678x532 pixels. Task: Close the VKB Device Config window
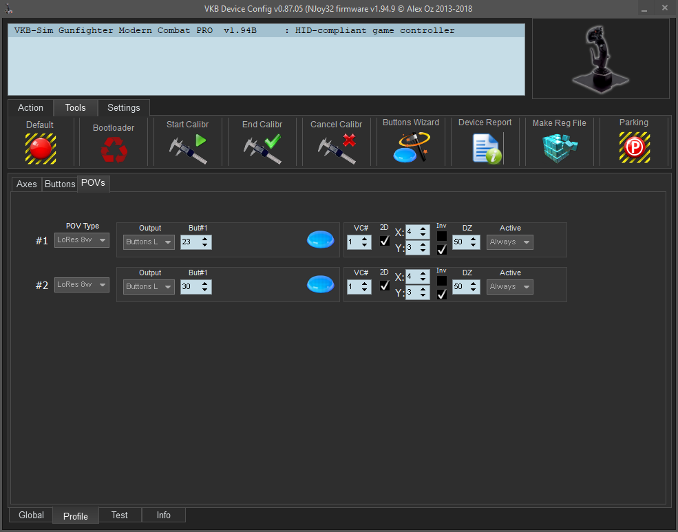pos(665,8)
